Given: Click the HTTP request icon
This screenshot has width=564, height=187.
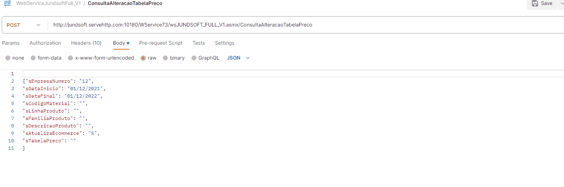Looking at the screenshot, I should (x=7, y=3).
